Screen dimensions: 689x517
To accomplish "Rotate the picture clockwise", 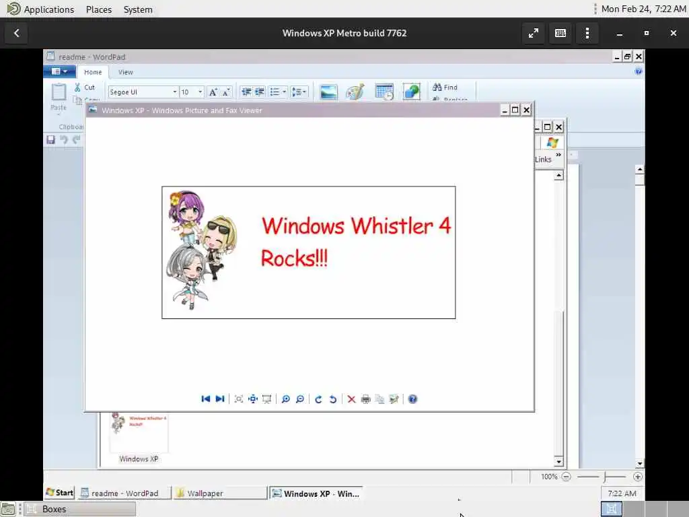I will click(318, 399).
